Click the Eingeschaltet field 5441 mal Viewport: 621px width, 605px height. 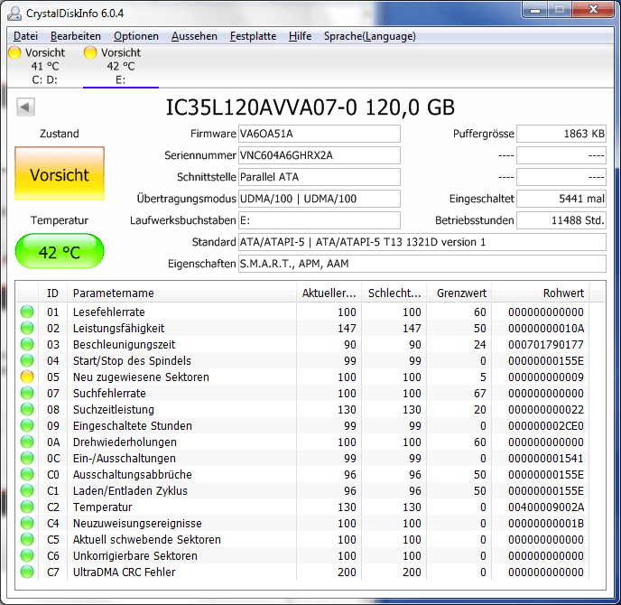561,199
